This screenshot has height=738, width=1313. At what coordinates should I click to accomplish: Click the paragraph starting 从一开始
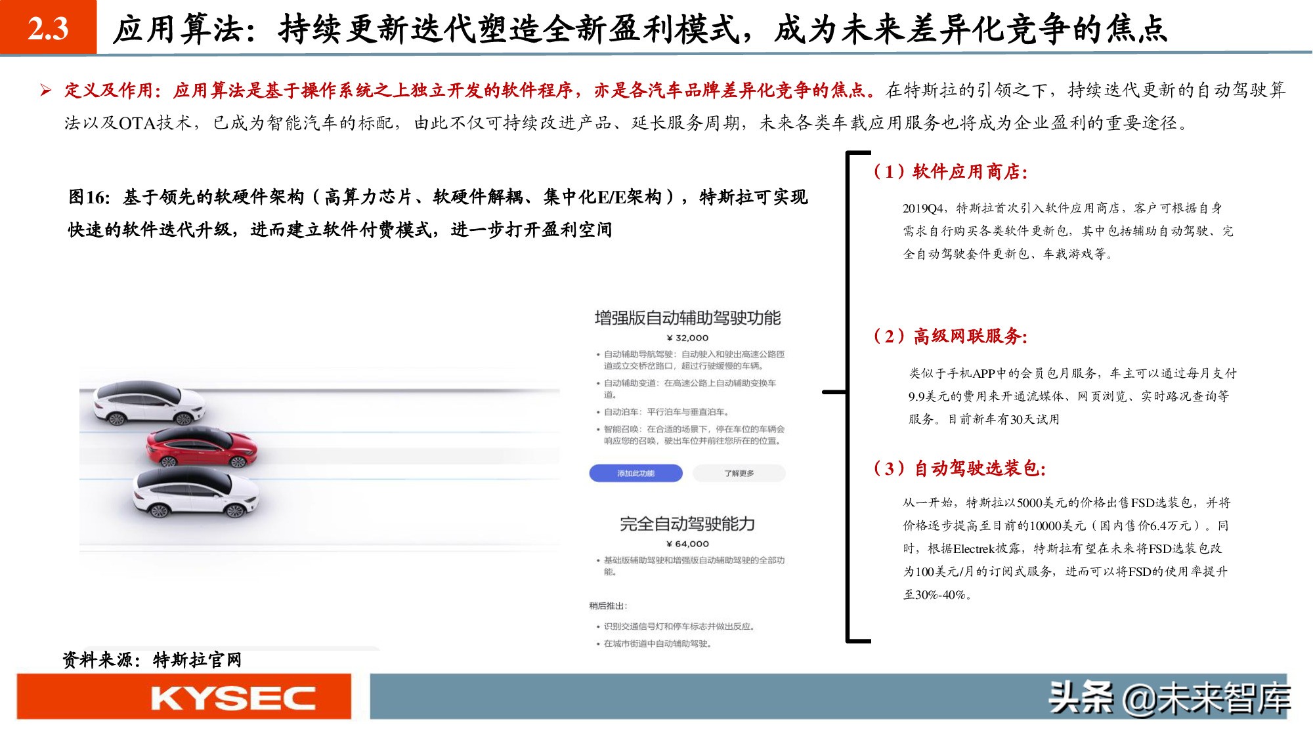point(1067,548)
